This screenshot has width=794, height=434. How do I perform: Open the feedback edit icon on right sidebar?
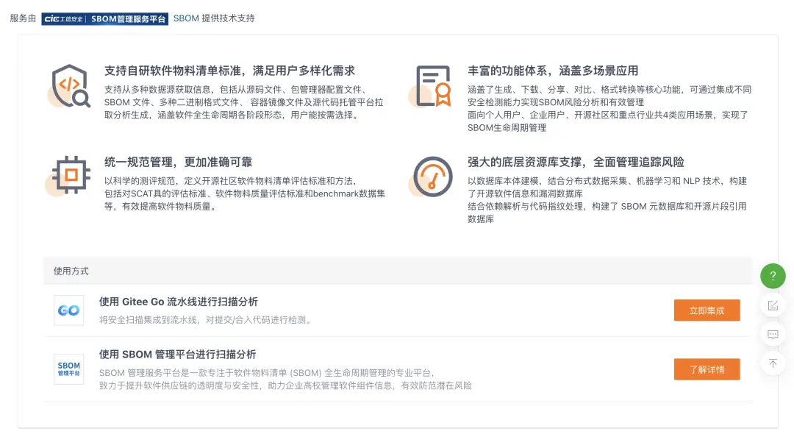click(773, 305)
